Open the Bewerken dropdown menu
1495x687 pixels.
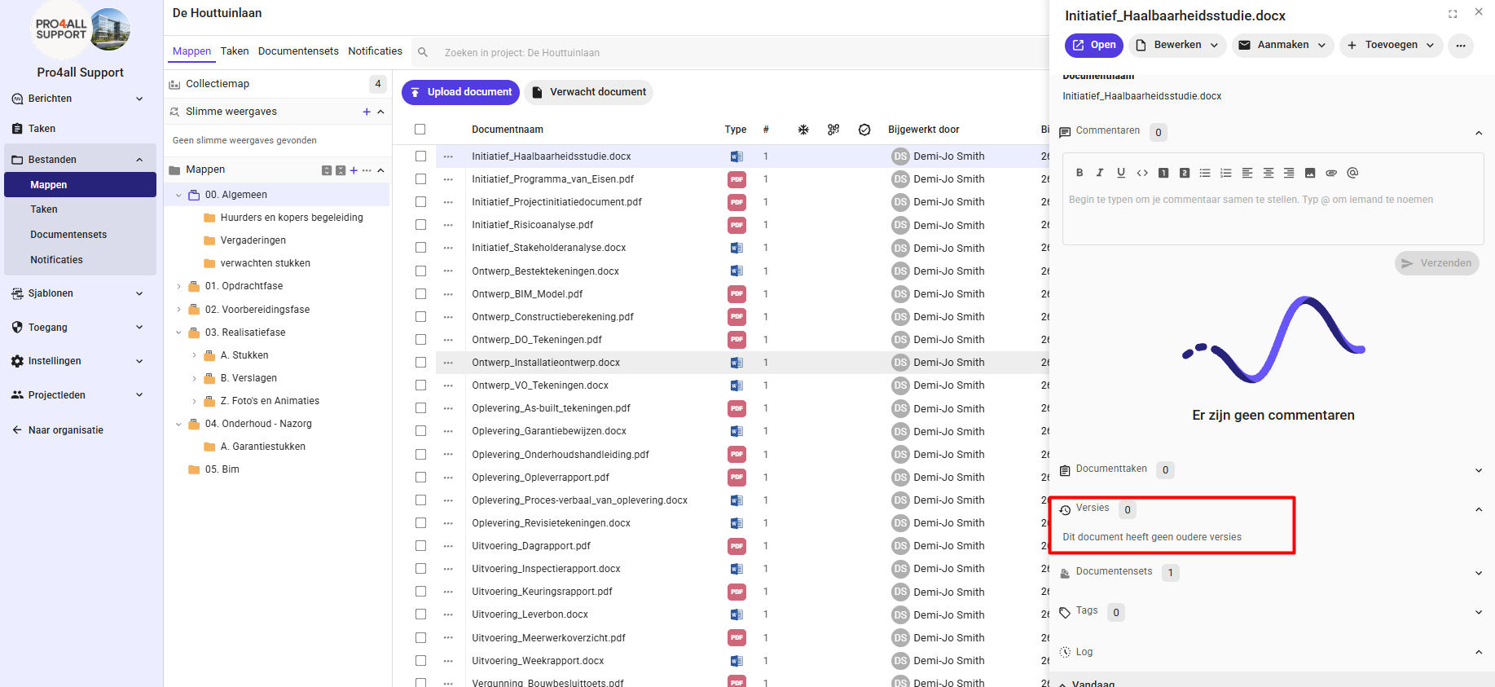[1177, 46]
